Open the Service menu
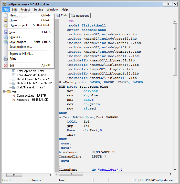This screenshot has height=184, width=180. point(38,10)
